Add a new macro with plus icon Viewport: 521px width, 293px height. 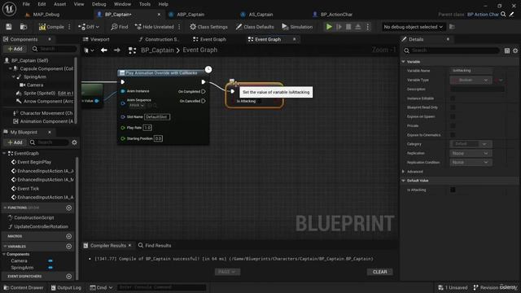(x=68, y=236)
